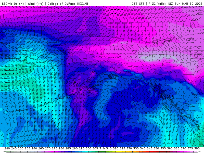
Task: Click the "College of DuPage NEXLAB" text
Action: coord(68,4)
